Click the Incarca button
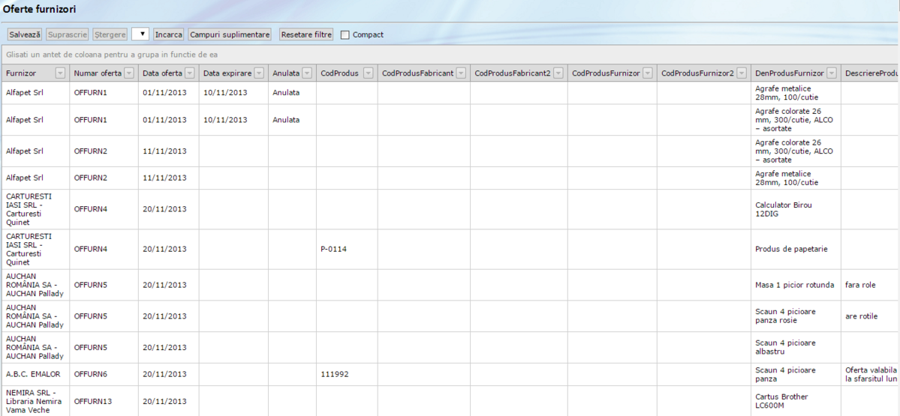This screenshot has height=416, width=900. click(168, 34)
